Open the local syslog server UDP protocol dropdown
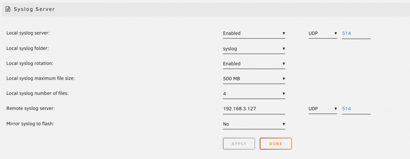 [x=323, y=34]
